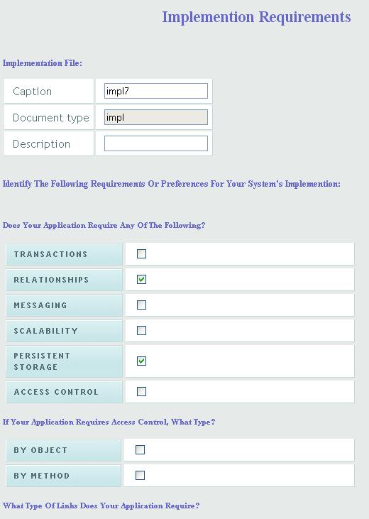Viewport: 369px width, 519px height.
Task: Select the By Object checkbox
Action: pos(140,450)
